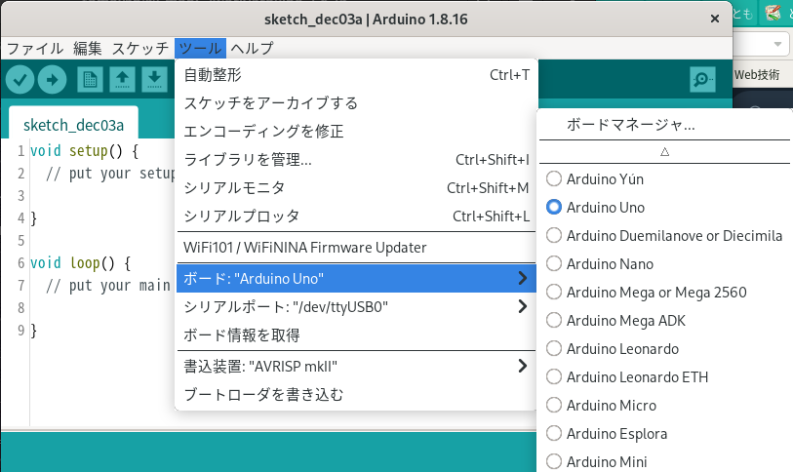Click the New sketch icon

[x=90, y=80]
